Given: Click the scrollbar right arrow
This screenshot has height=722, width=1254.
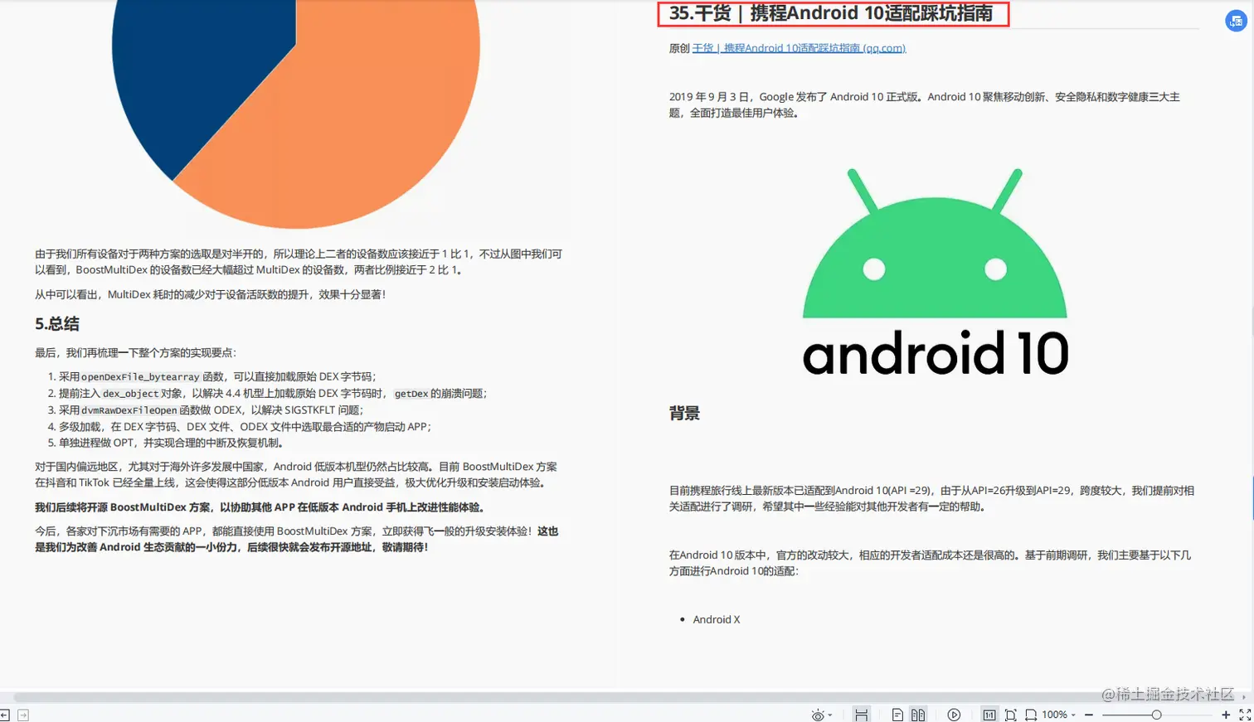Looking at the screenshot, I should click(x=1244, y=697).
